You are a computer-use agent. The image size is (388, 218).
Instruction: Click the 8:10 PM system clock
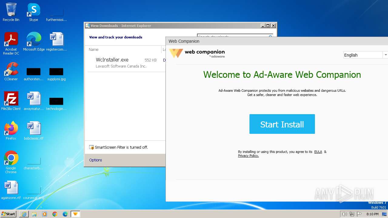pos(373,214)
